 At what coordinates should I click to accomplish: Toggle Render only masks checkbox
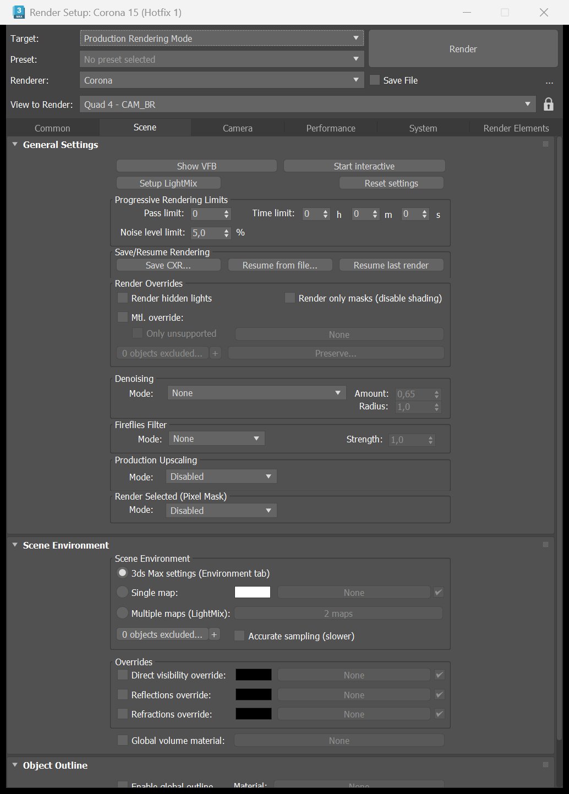pos(290,298)
